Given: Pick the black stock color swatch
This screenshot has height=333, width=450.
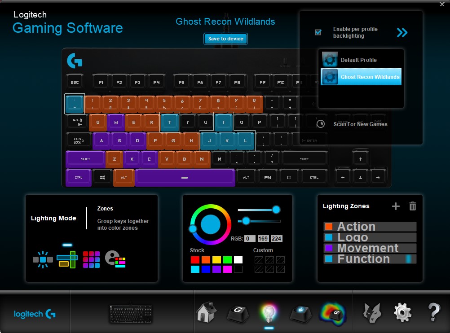Looking at the screenshot, I should pos(238,269).
